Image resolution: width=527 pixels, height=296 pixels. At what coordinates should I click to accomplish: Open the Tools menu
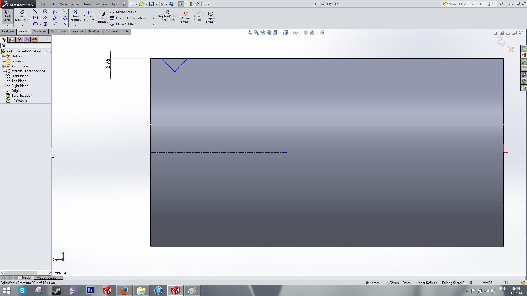[87, 4]
